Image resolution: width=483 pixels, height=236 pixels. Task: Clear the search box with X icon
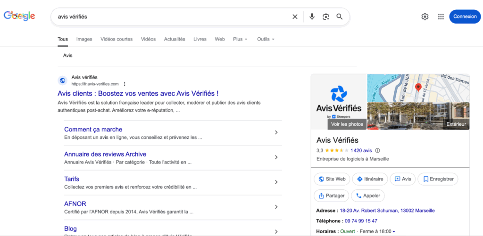click(295, 16)
